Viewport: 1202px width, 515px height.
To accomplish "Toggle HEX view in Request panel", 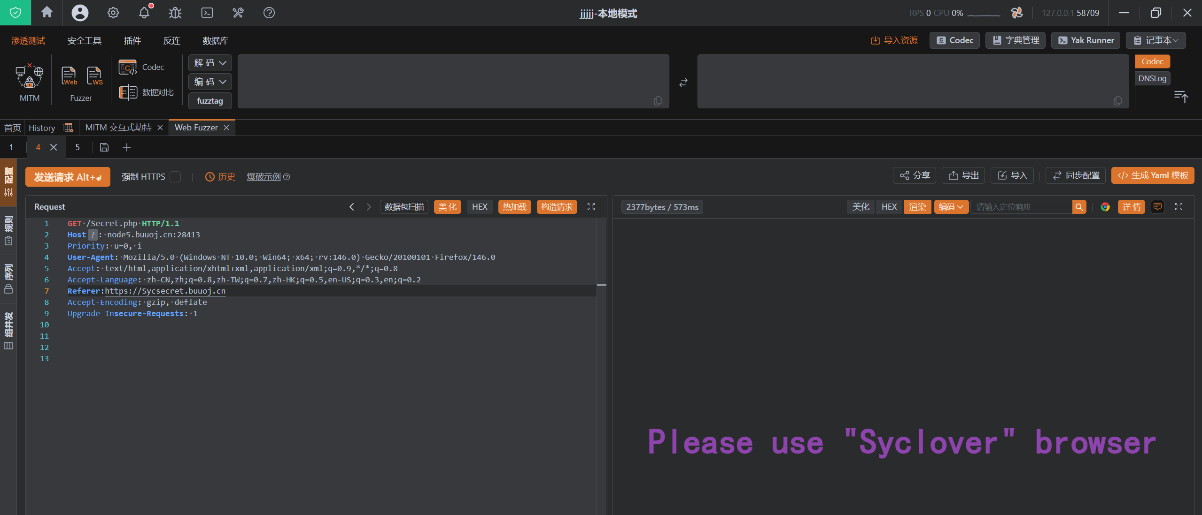I will point(479,207).
